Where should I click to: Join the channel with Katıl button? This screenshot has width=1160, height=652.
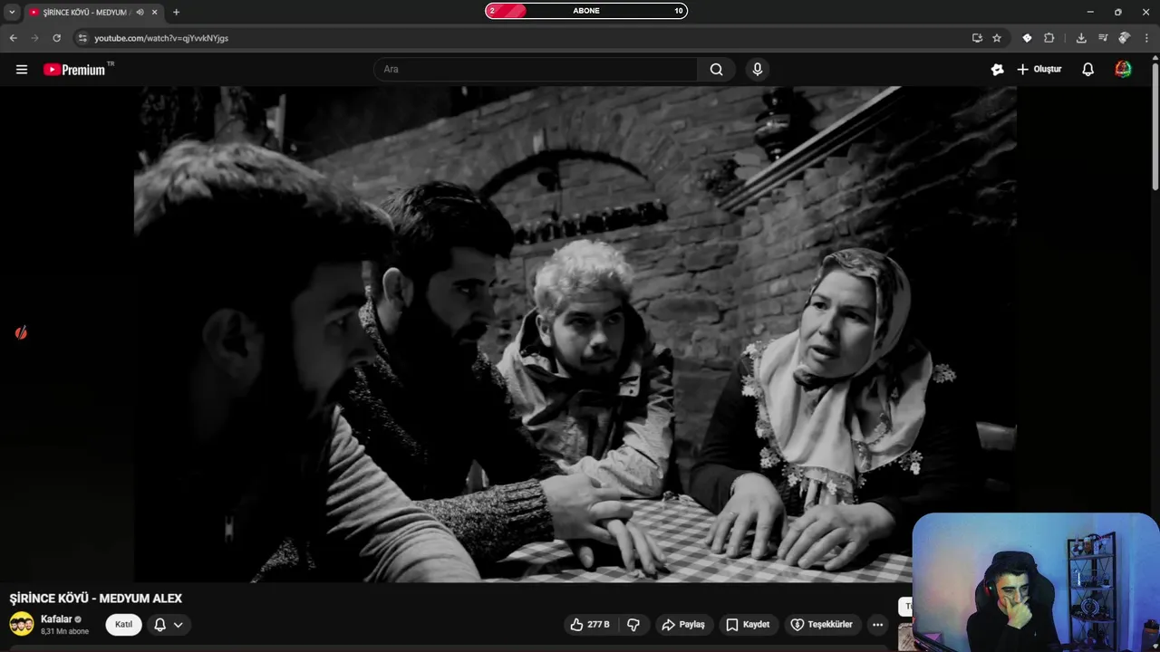(124, 625)
